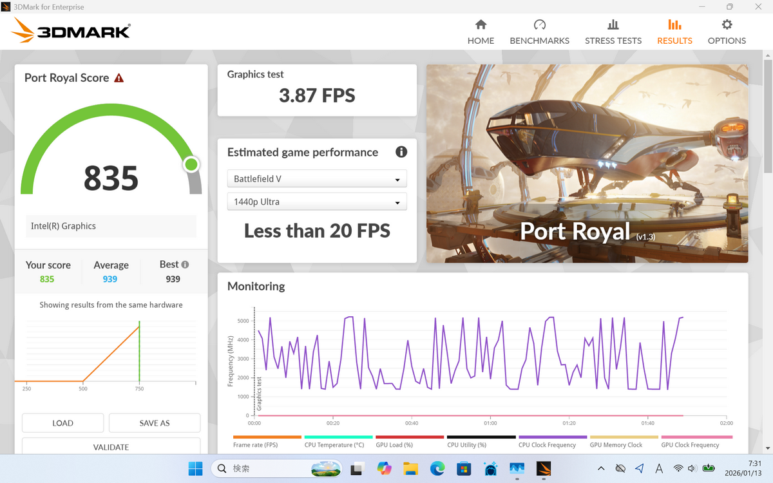Click the battery charging tray icon

click(x=709, y=469)
